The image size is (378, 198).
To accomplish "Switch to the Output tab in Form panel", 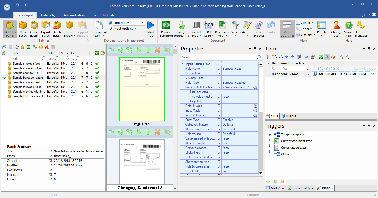I will [289, 116].
